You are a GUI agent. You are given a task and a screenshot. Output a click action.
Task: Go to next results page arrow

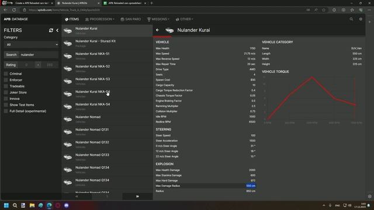137,197
